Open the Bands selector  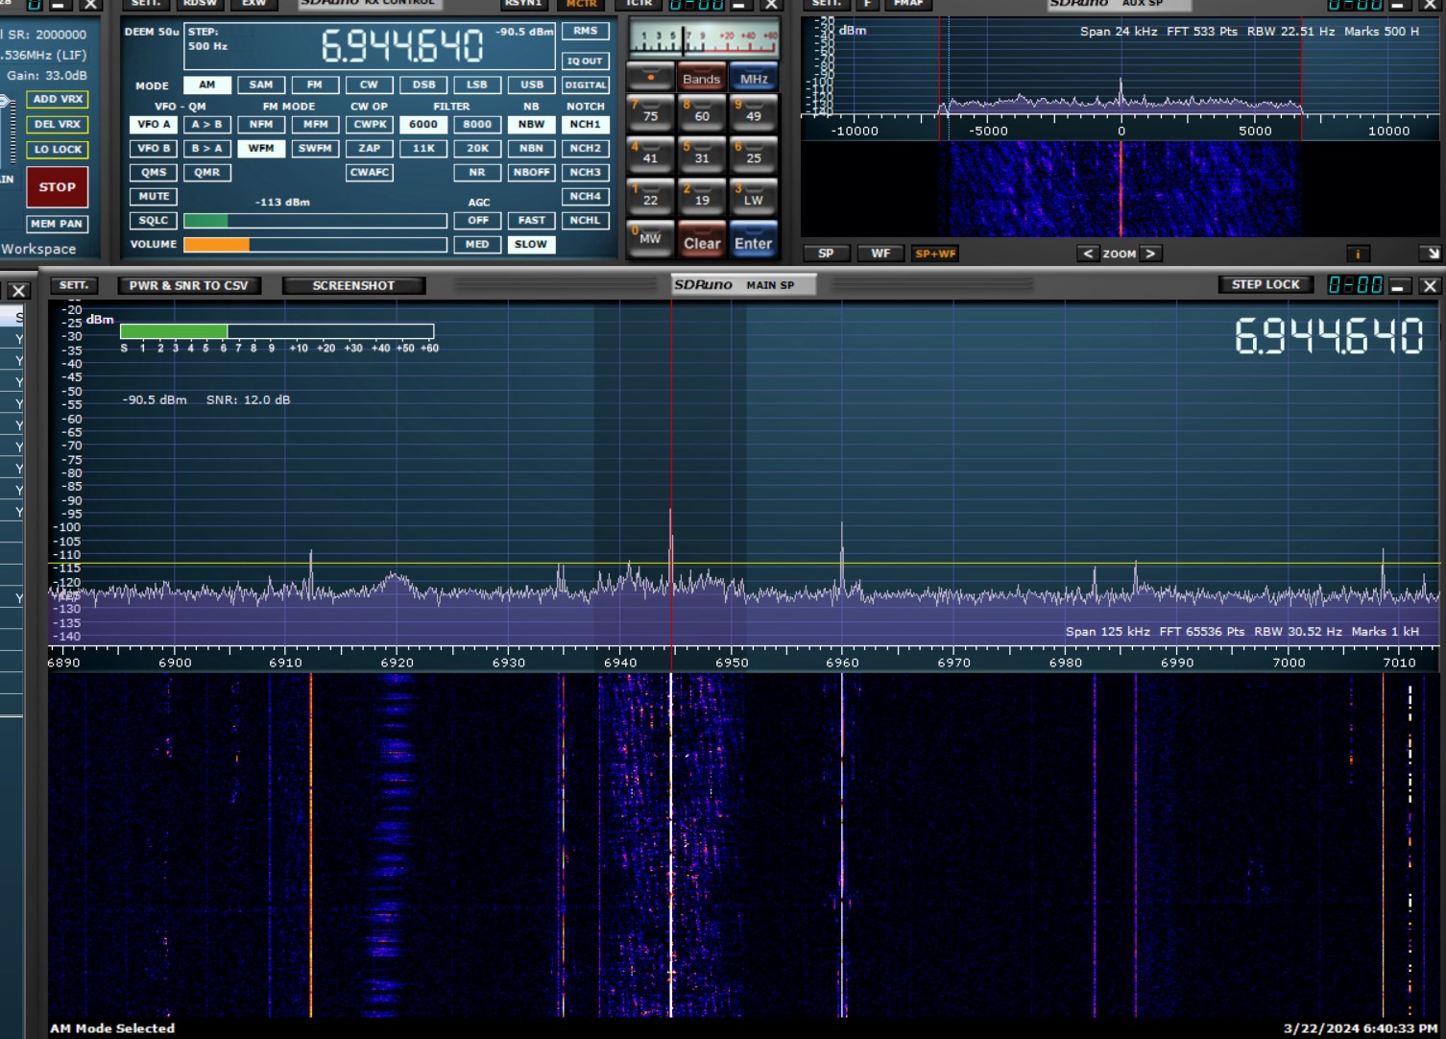pos(701,79)
